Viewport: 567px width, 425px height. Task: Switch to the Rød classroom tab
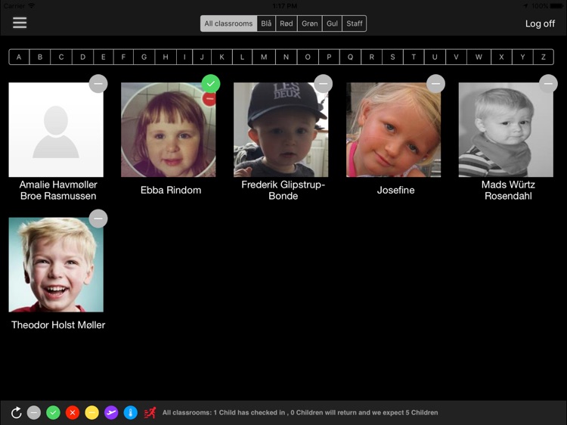click(287, 23)
